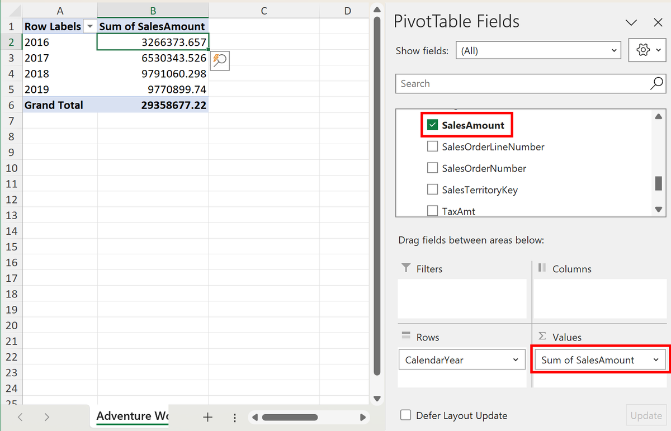This screenshot has width=671, height=431.
Task: Open the Quick Analysis lightning icon
Action: 220,60
